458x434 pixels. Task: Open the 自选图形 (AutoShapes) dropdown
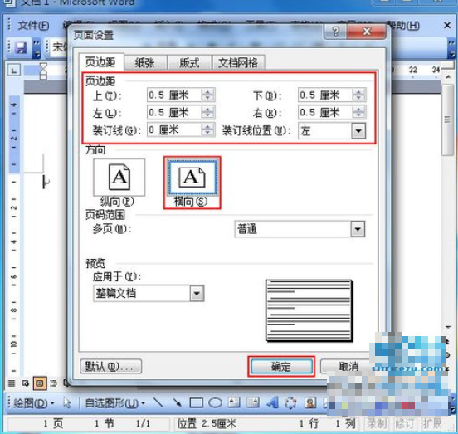pyautogui.click(x=115, y=403)
